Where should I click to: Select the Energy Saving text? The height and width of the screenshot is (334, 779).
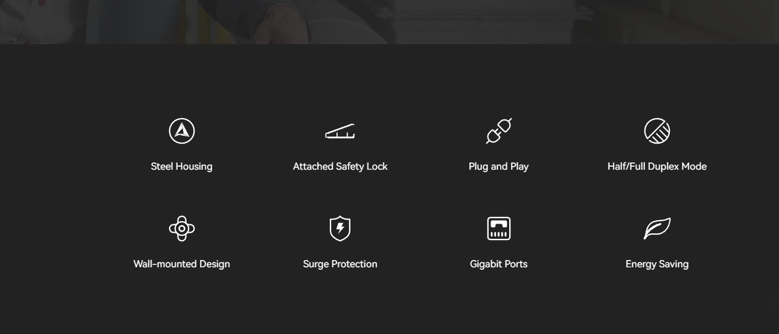[x=657, y=264]
